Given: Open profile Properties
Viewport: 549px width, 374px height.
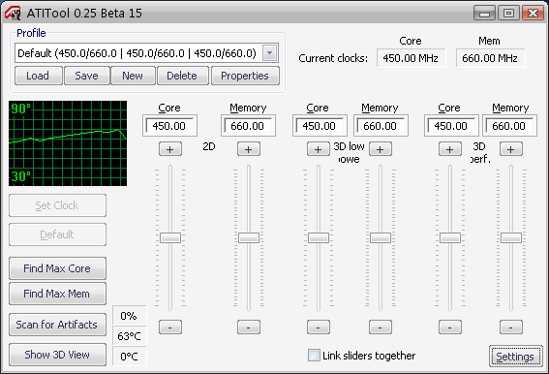Looking at the screenshot, I should click(245, 76).
